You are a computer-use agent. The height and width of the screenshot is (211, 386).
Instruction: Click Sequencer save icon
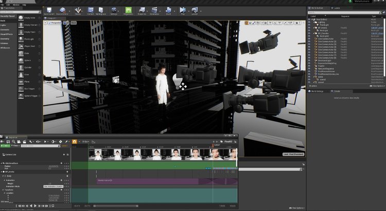click(x=8, y=142)
